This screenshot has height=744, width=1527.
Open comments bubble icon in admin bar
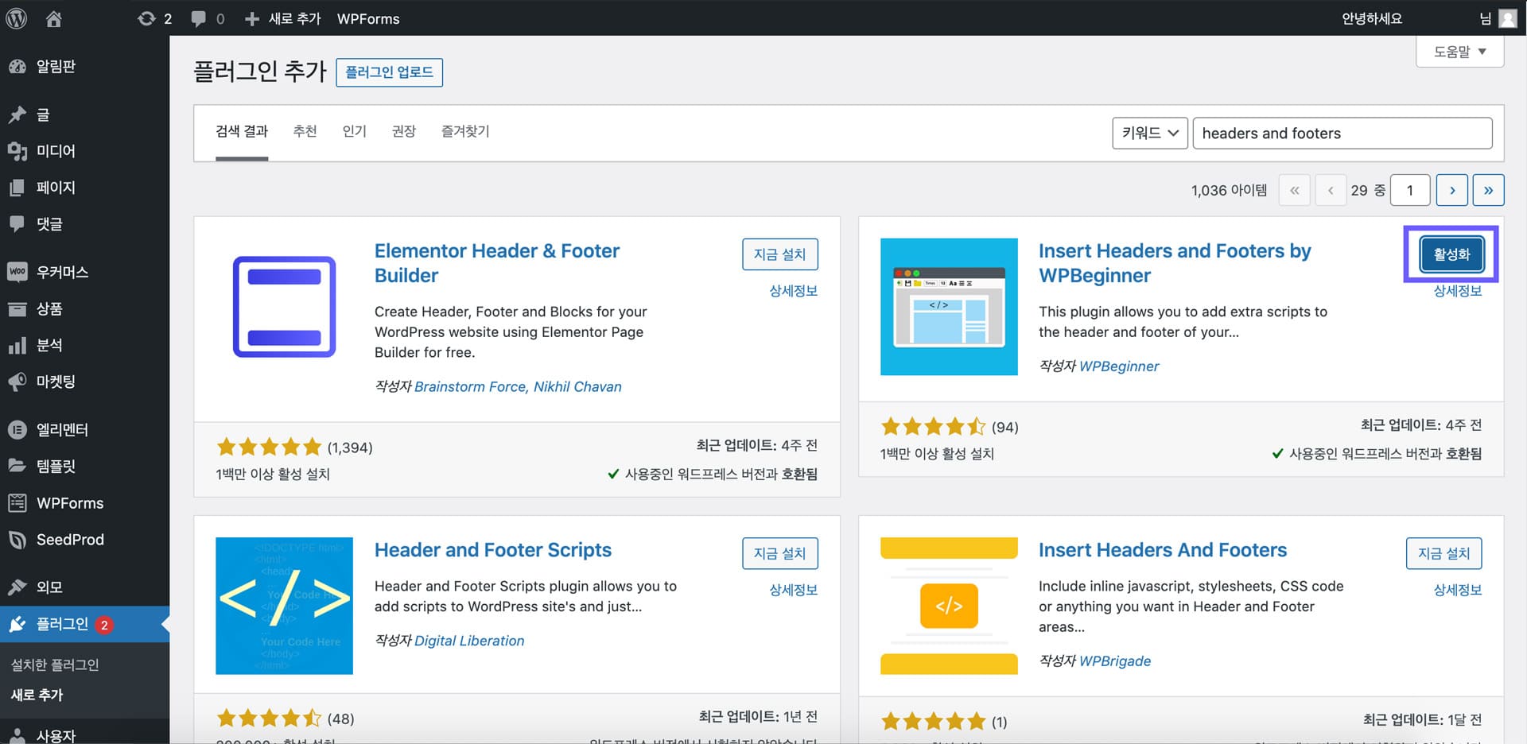199,18
